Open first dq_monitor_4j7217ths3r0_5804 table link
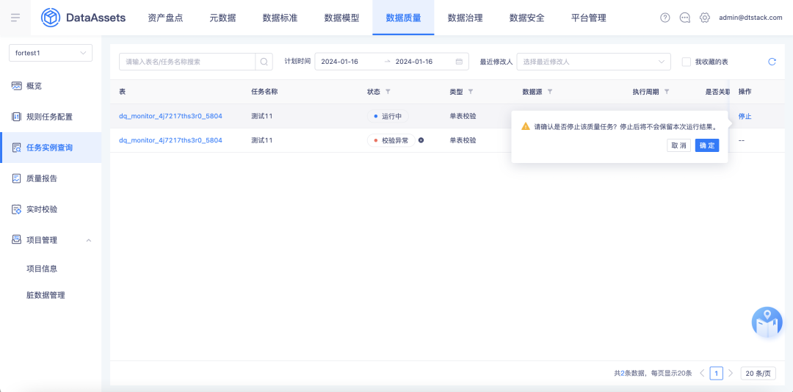 pyautogui.click(x=170, y=116)
